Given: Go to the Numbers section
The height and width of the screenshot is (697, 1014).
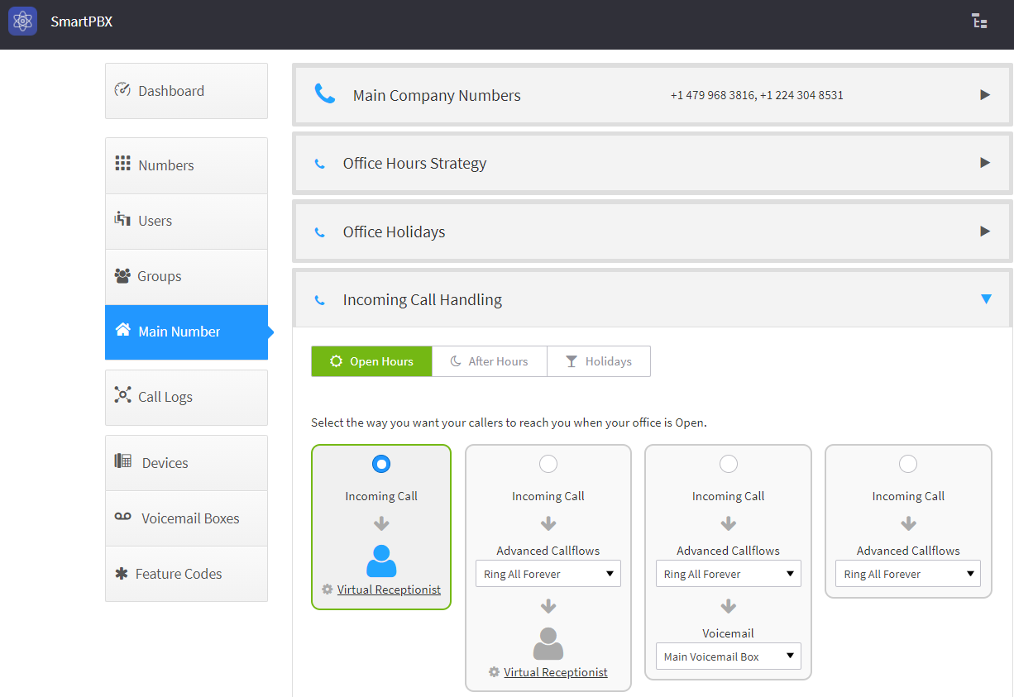Looking at the screenshot, I should click(x=187, y=165).
